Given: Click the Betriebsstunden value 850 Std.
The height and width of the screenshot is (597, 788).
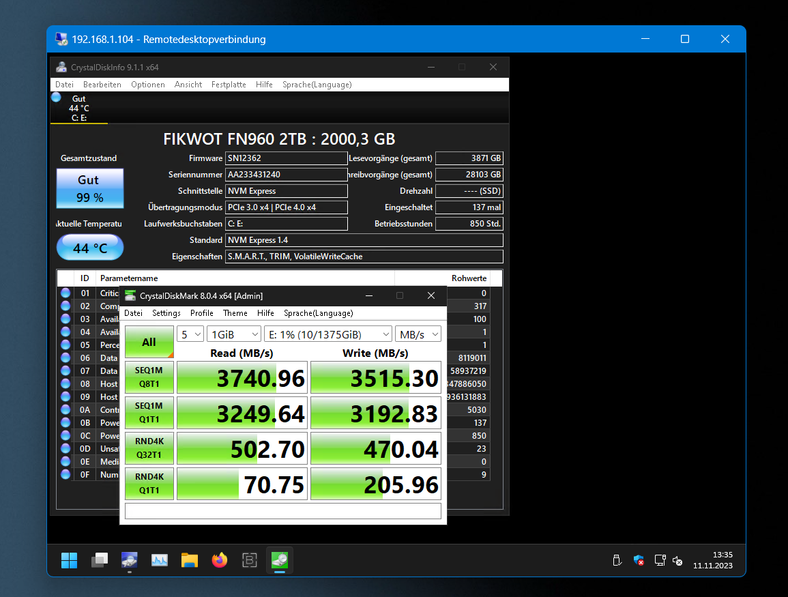Looking at the screenshot, I should [469, 224].
